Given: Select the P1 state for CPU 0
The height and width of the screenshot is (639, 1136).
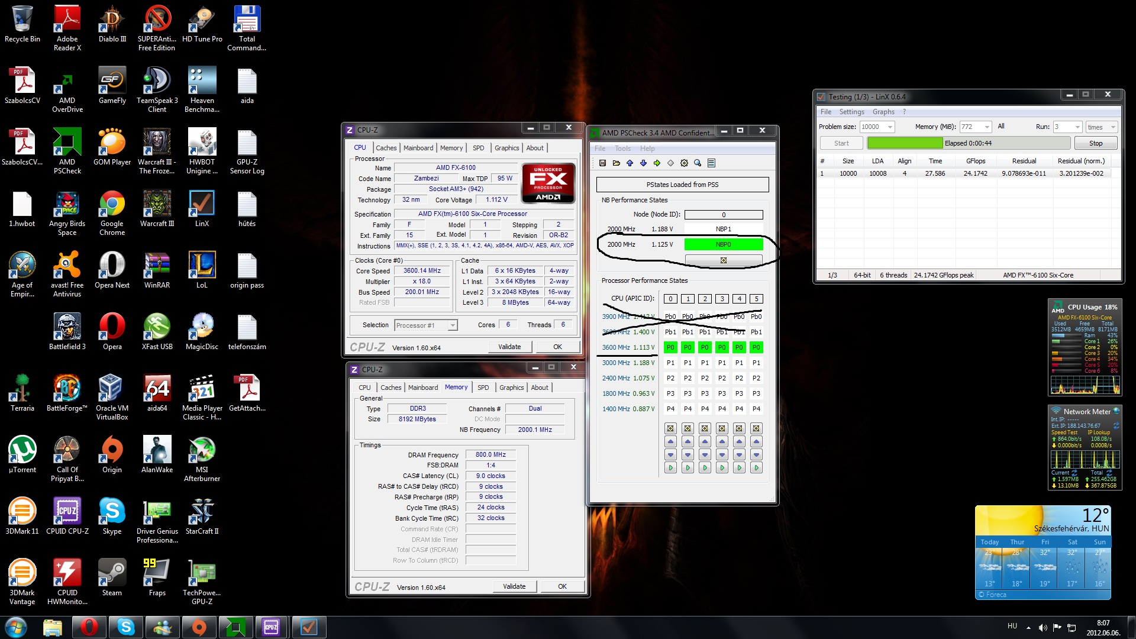Looking at the screenshot, I should tap(670, 363).
